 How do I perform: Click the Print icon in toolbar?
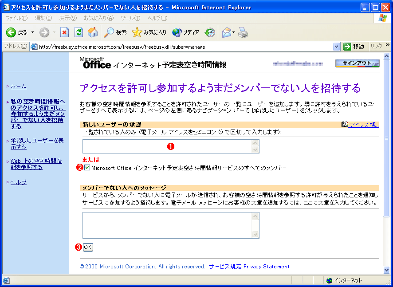(243, 32)
